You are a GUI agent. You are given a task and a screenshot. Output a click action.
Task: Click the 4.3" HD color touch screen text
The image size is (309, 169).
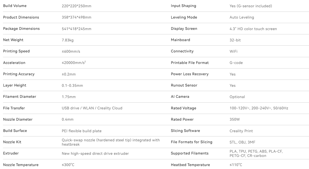click(x=253, y=29)
